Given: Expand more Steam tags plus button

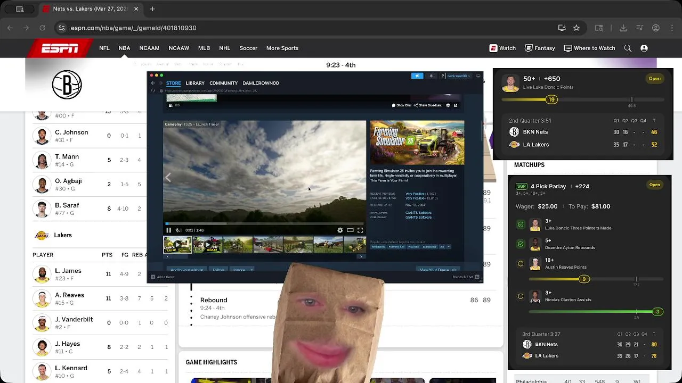Looking at the screenshot, I should coord(448,247).
